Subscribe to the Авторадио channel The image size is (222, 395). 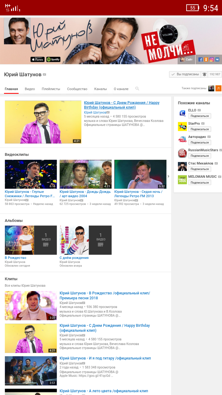(199, 143)
